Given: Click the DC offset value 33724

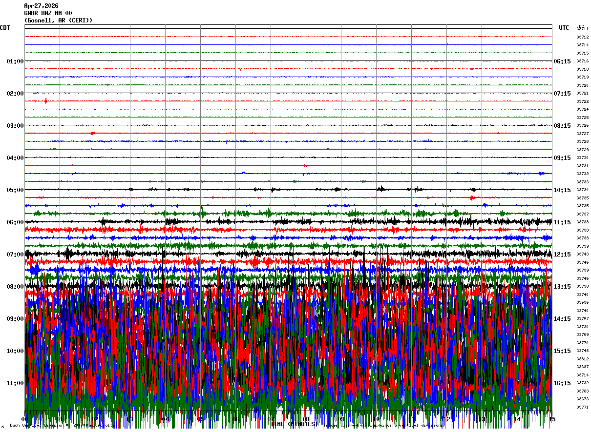Looking at the screenshot, I should point(582,110).
